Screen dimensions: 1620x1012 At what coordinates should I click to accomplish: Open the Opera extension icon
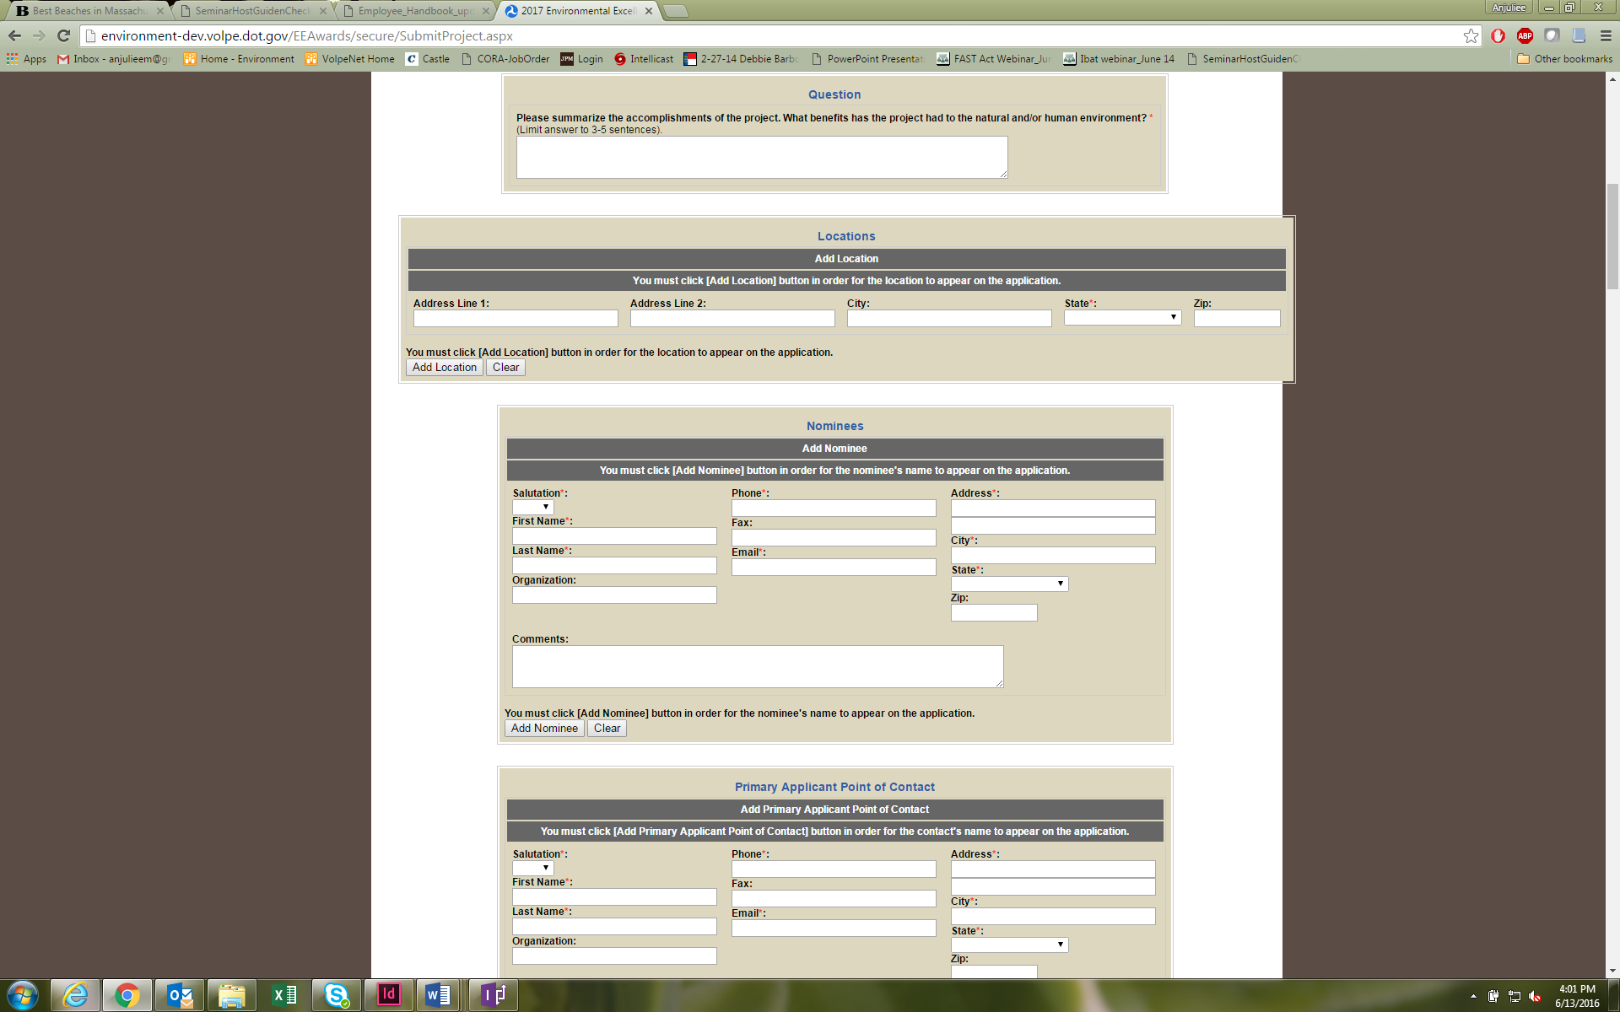point(1498,35)
